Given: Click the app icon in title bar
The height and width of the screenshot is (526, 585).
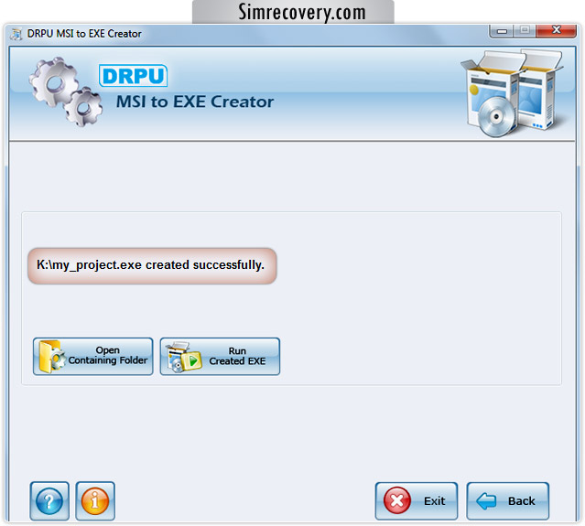Looking at the screenshot, I should click(x=16, y=34).
